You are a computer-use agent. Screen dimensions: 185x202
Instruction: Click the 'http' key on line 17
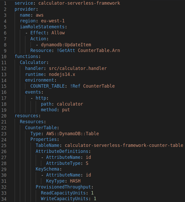(41, 98)
